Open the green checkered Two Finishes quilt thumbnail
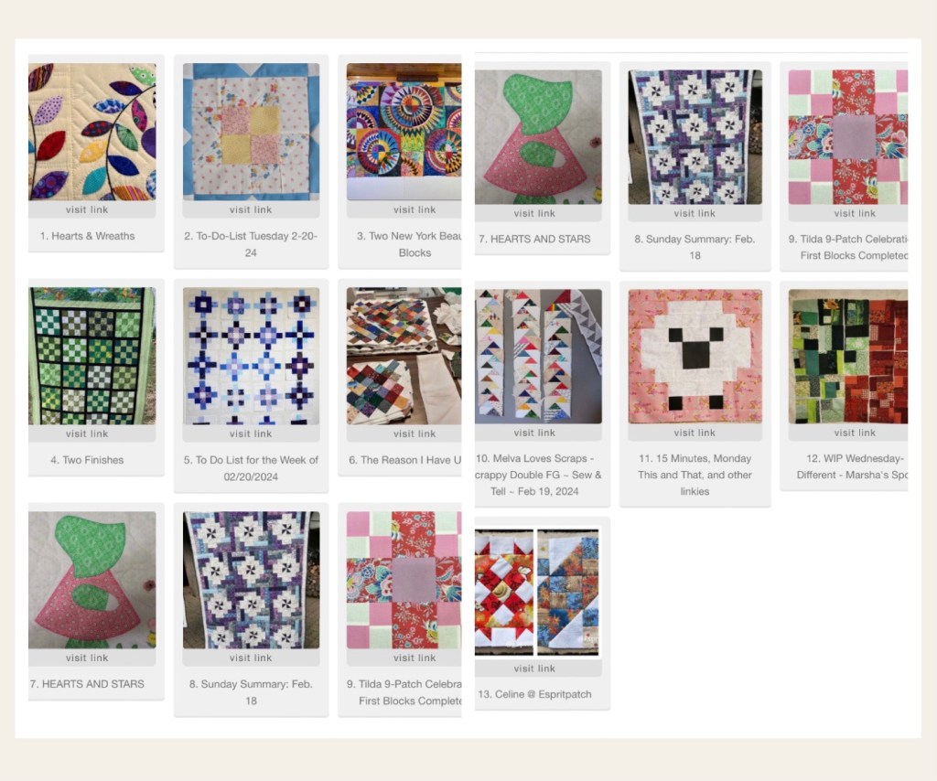Image resolution: width=937 pixels, height=781 pixels. click(92, 356)
